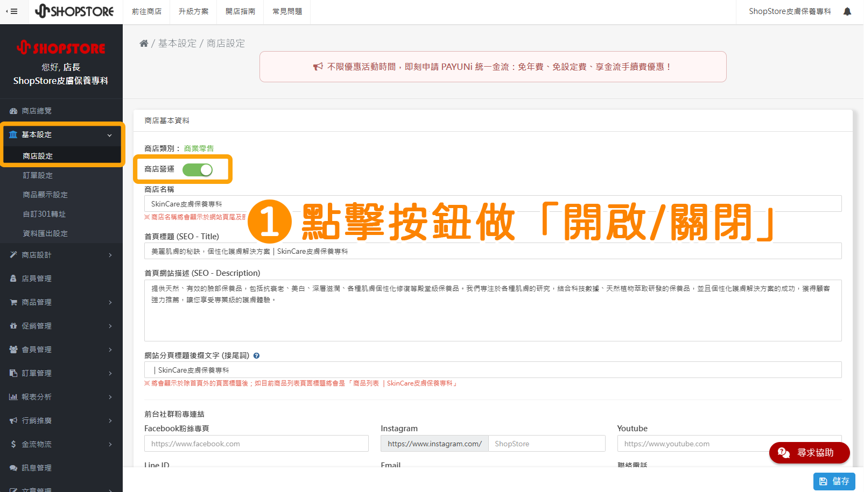Select the 金流物流 dollar icon
This screenshot has height=492, width=864.
pos(13,444)
